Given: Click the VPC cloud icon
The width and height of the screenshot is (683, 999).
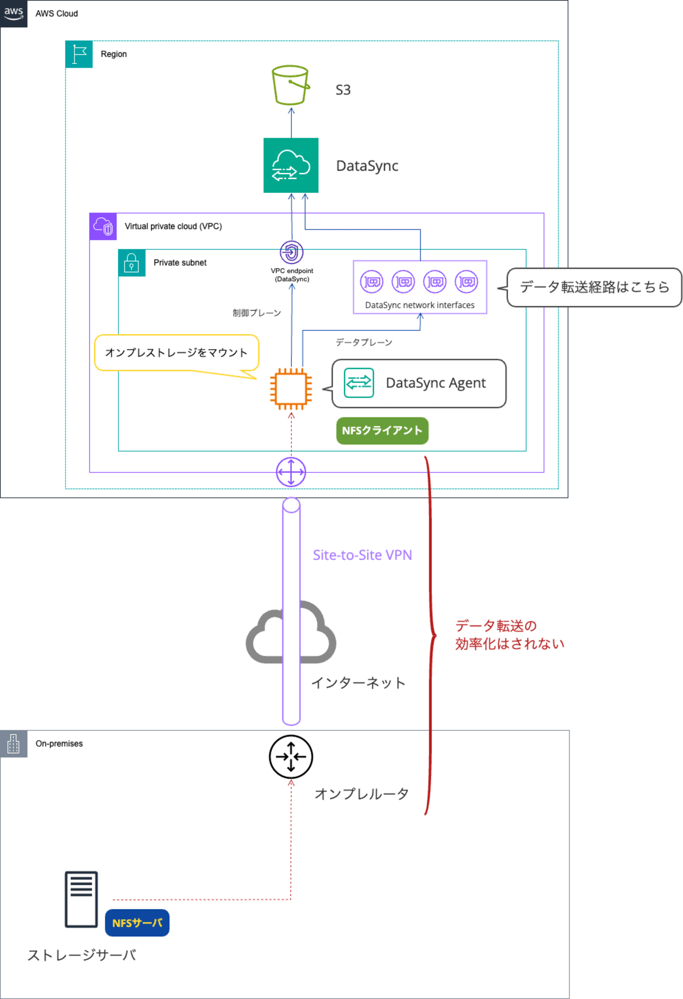Looking at the screenshot, I should tap(103, 226).
